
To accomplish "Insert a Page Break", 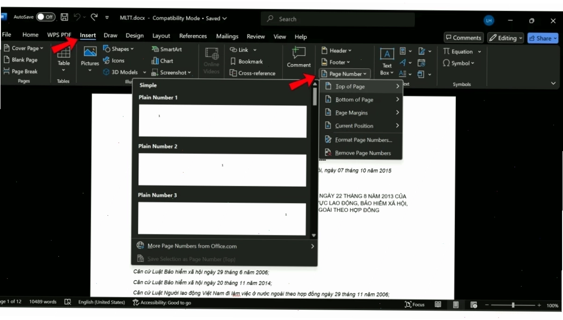I will tap(21, 72).
